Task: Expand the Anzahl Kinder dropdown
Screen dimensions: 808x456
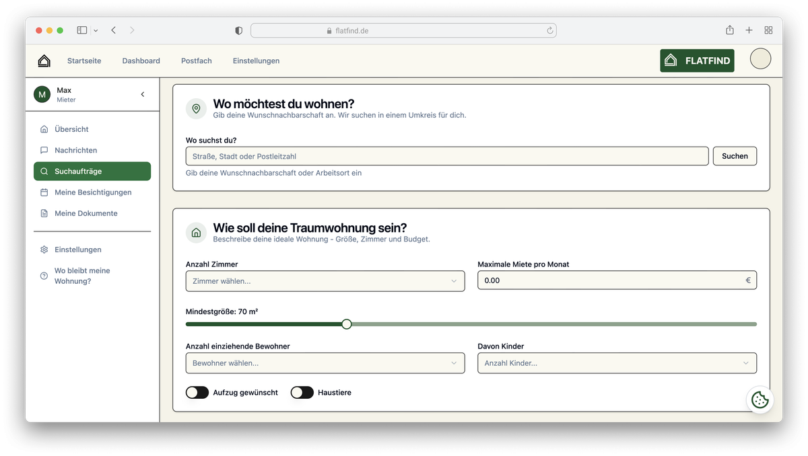Action: coord(616,363)
